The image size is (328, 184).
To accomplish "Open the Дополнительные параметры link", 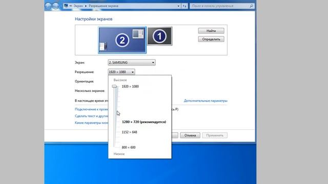I will [206, 101].
